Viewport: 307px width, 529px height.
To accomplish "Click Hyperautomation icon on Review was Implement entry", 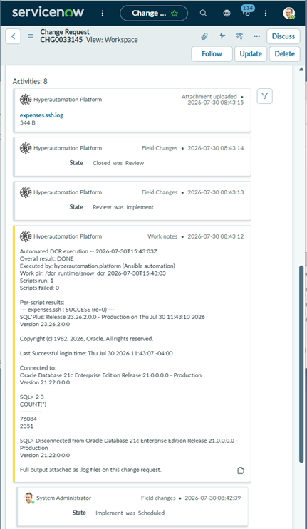I will point(26,192).
